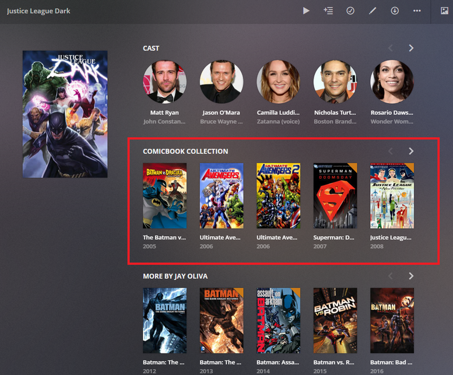Open Jason O'Mara cast photo
Viewport: 453px width, 375px height.
click(x=222, y=82)
